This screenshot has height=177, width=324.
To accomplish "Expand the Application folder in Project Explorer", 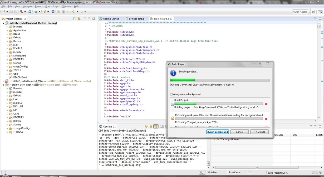I will [x=7, y=30].
